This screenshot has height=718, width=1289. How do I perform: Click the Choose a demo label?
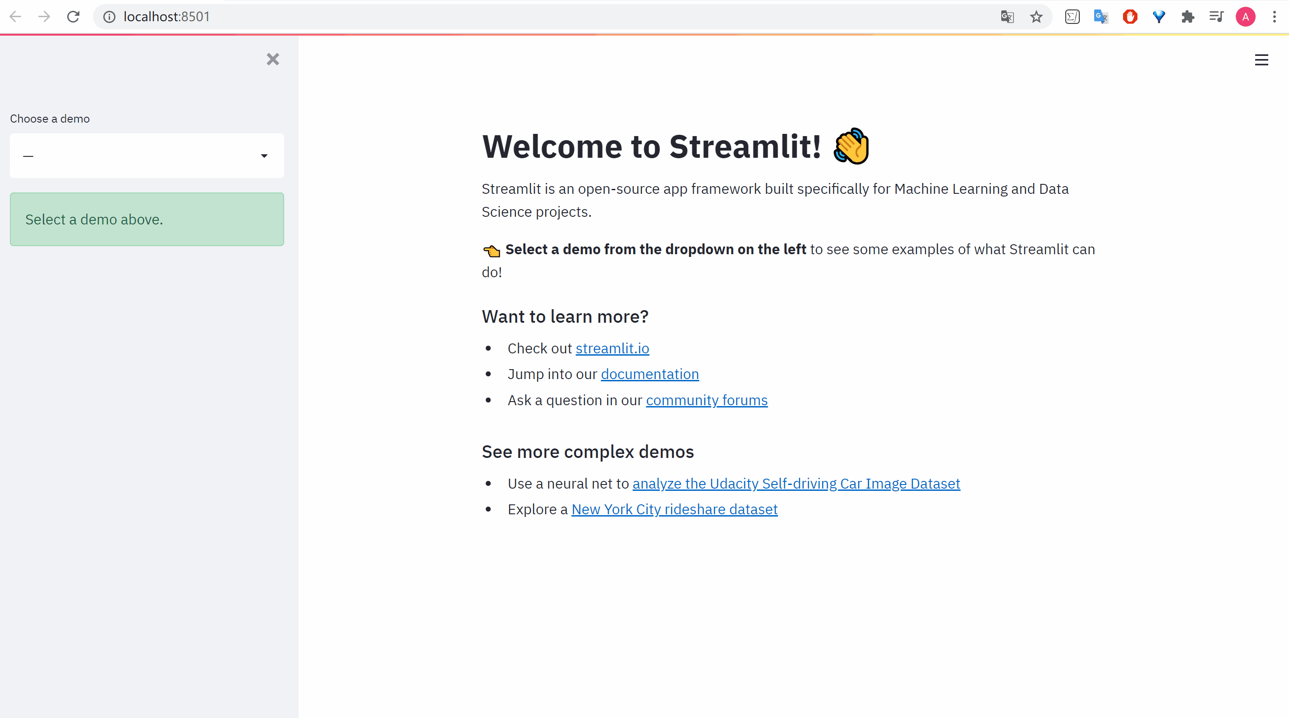coord(50,119)
